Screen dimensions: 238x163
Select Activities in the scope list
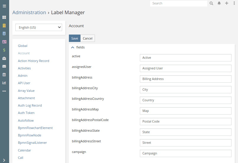click(x=24, y=68)
